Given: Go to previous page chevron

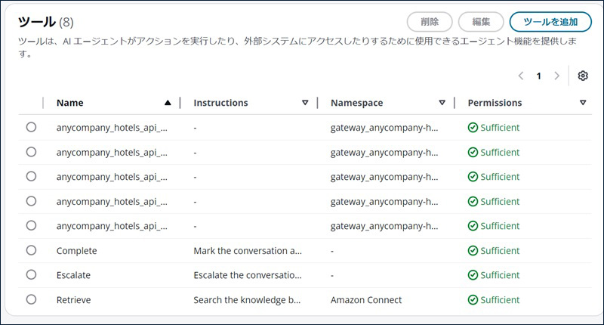Looking at the screenshot, I should (x=521, y=76).
